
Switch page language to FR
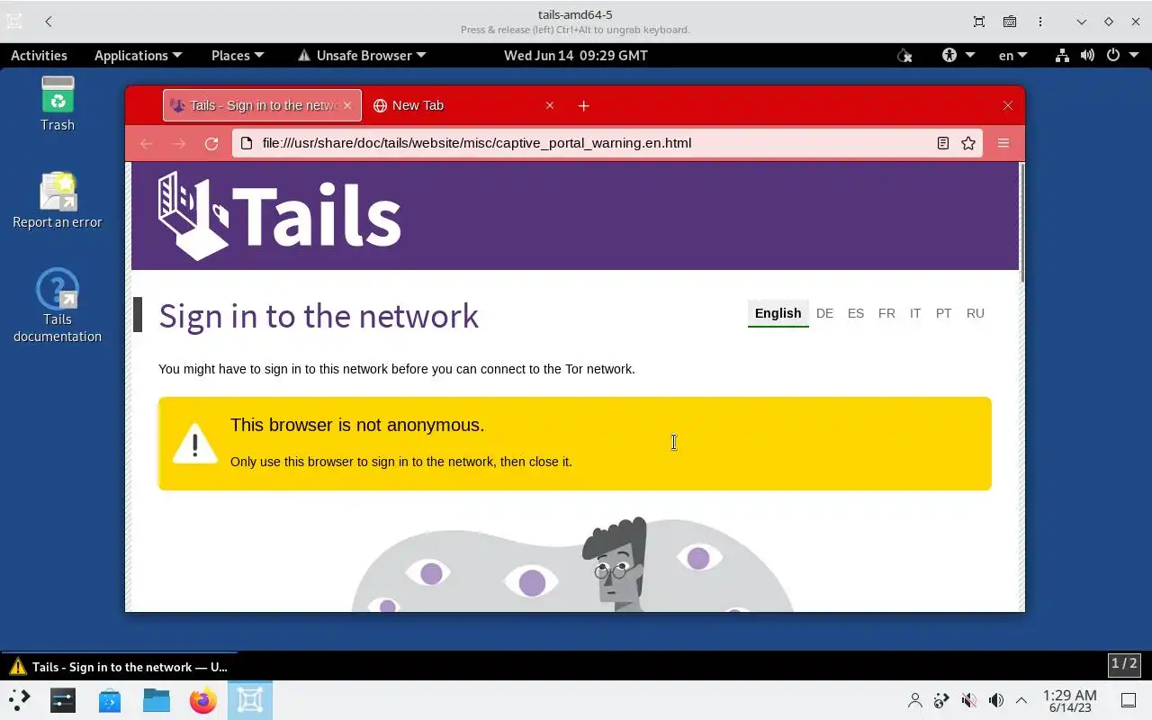(x=886, y=313)
